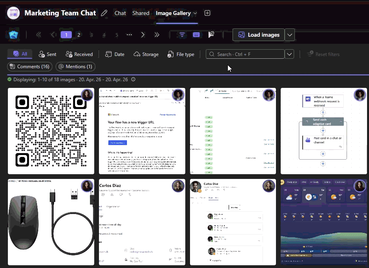
Task: Open page 3
Action: 91,35
